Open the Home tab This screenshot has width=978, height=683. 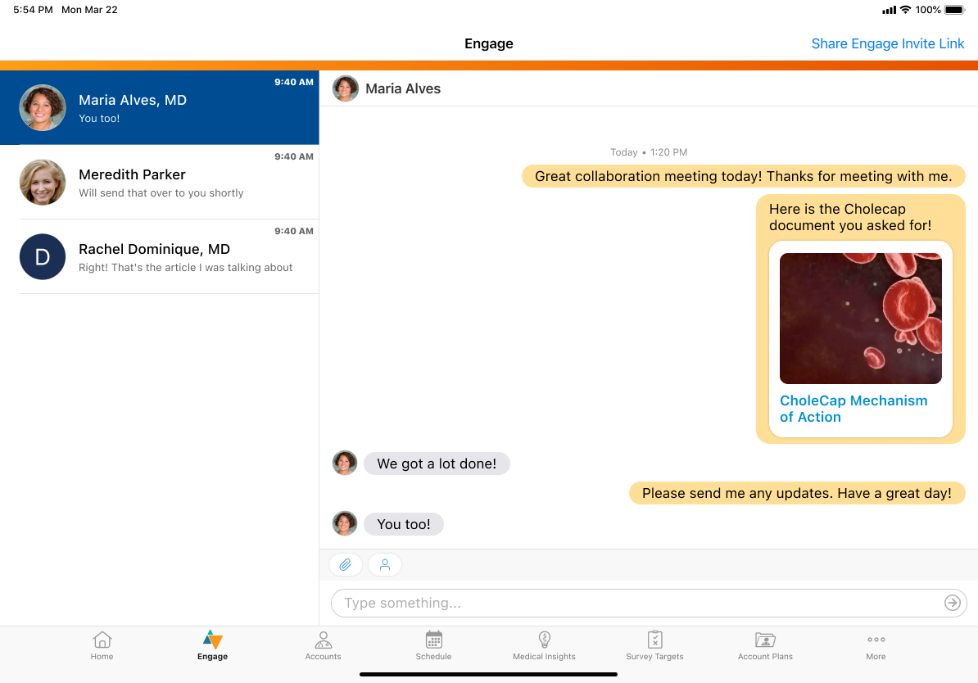(102, 645)
